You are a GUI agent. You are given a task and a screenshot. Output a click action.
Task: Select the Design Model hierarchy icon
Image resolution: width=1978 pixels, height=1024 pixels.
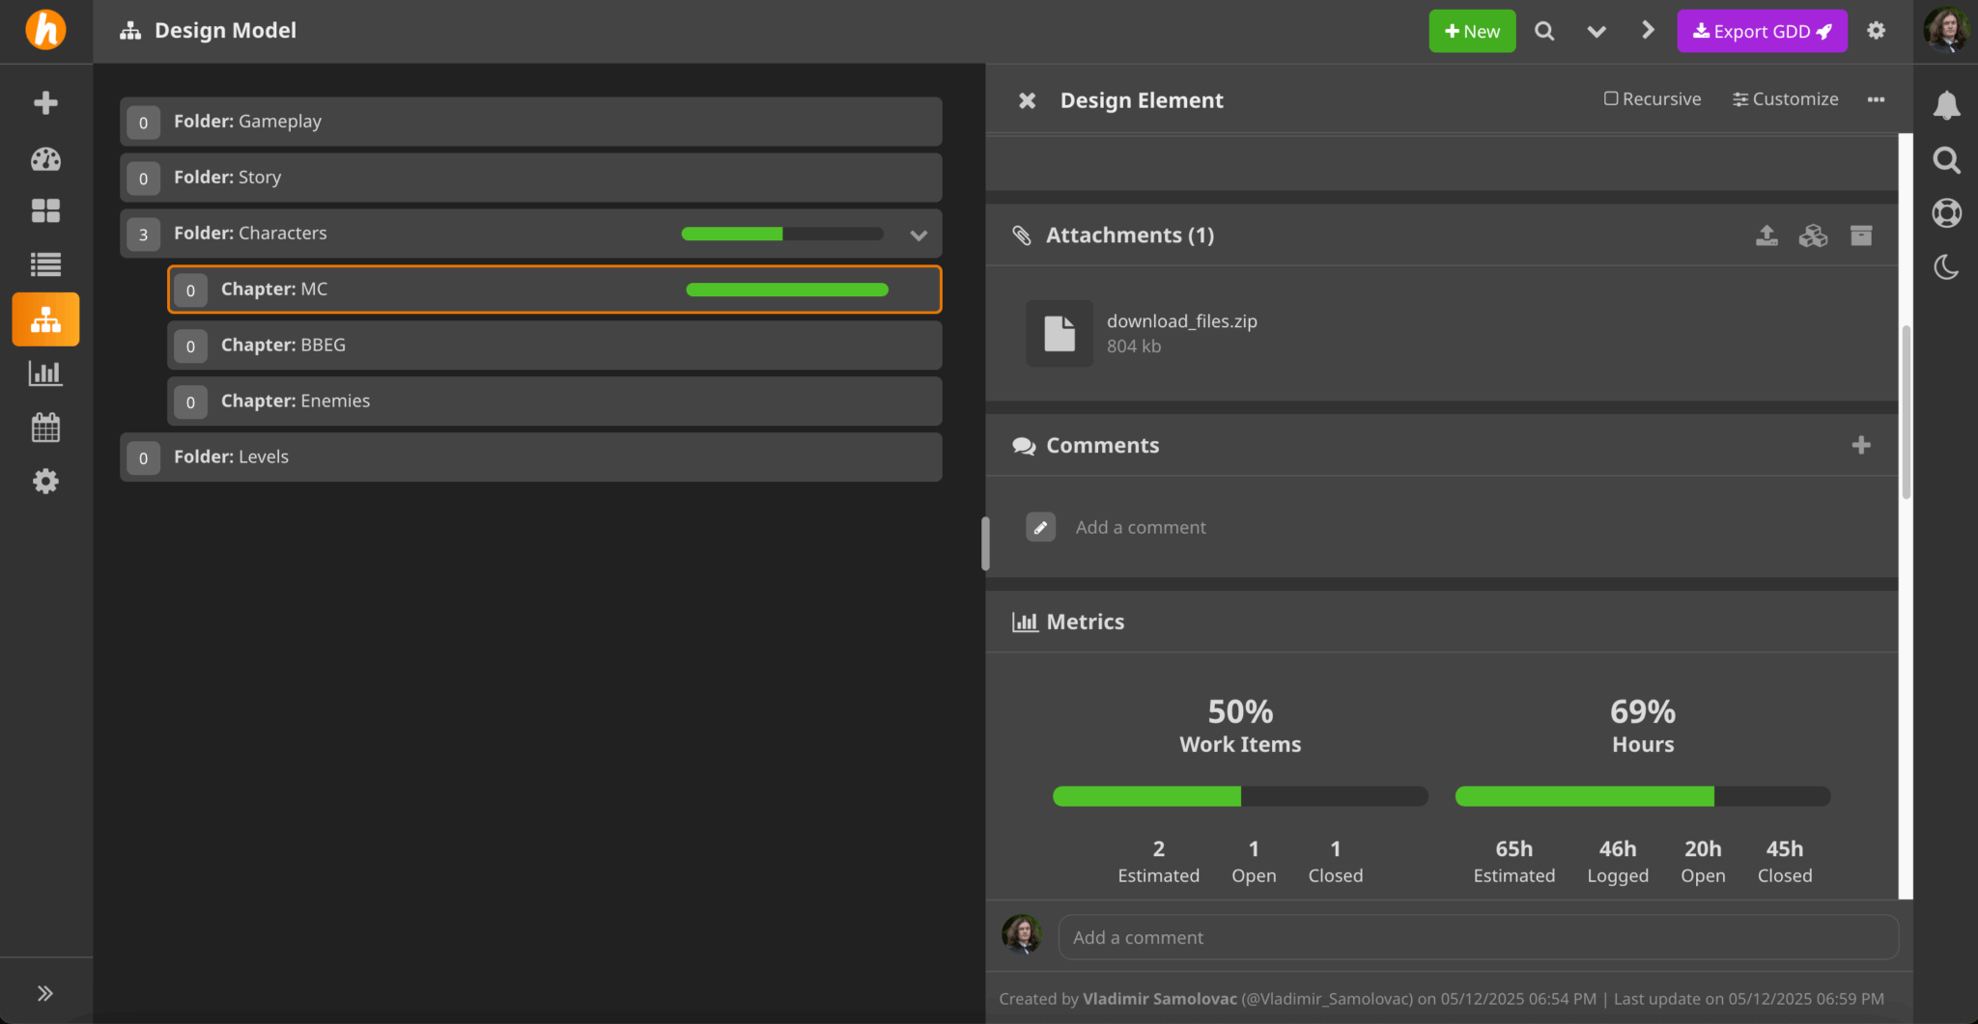(x=44, y=318)
